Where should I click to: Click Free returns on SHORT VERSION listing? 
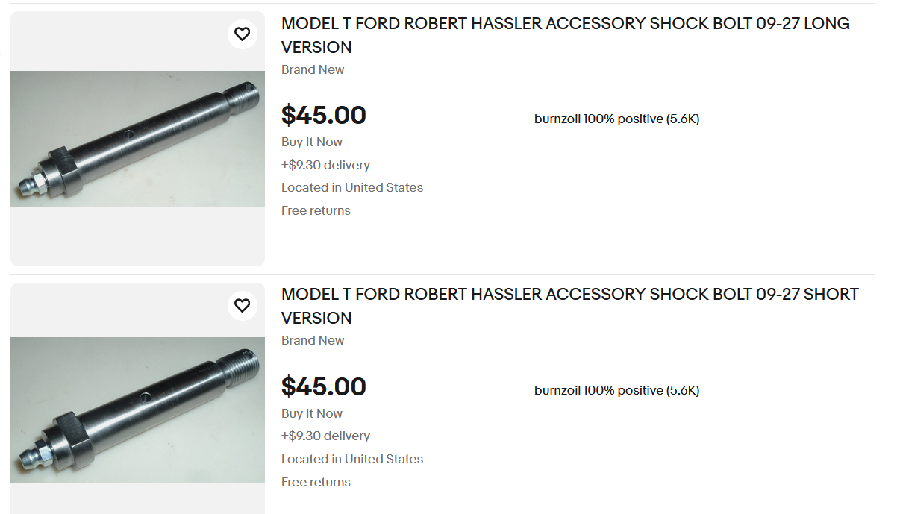coord(316,482)
